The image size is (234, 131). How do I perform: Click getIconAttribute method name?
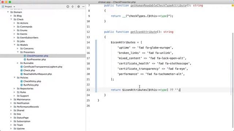pos(144,32)
